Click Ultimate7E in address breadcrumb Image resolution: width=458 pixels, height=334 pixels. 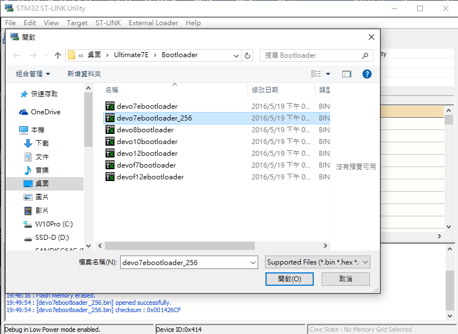point(131,55)
